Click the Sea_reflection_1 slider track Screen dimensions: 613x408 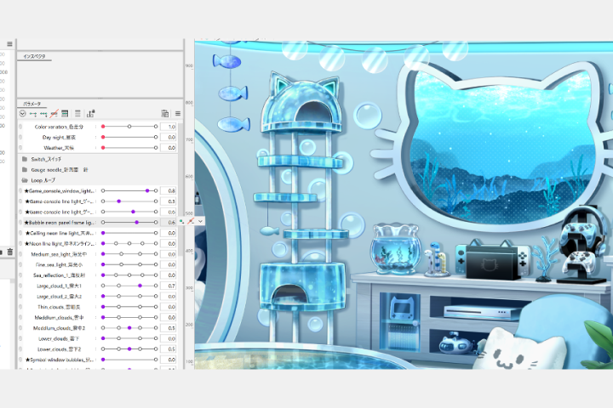(129, 275)
